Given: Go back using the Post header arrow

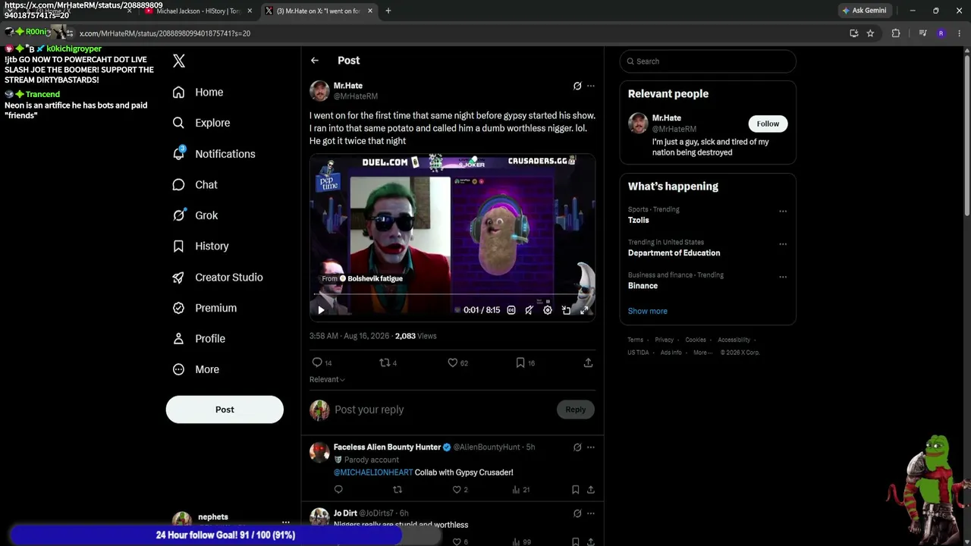Looking at the screenshot, I should pyautogui.click(x=315, y=61).
